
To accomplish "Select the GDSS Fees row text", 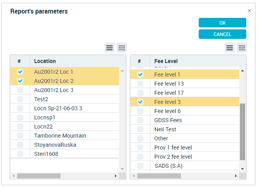I will (168, 120).
